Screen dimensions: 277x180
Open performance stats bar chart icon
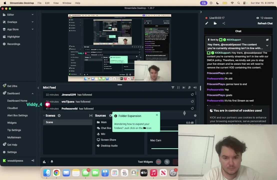tap(44, 162)
